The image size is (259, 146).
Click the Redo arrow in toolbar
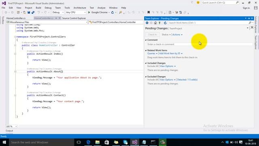point(45,13)
